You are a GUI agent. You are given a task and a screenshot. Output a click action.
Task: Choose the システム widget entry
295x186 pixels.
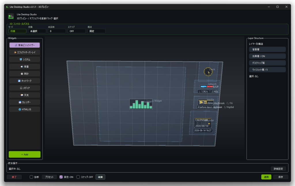(25, 59)
